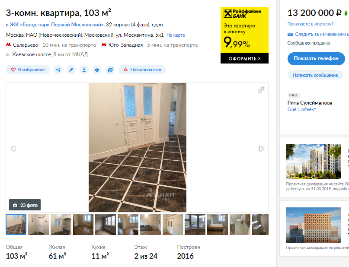This screenshot has width=349, height=267.
Task: Expand photo to fullscreen
Action: pos(261,90)
